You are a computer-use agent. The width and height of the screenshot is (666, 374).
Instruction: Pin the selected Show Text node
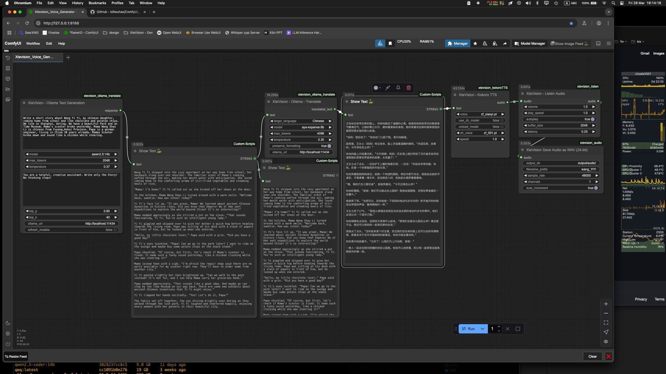click(398, 88)
